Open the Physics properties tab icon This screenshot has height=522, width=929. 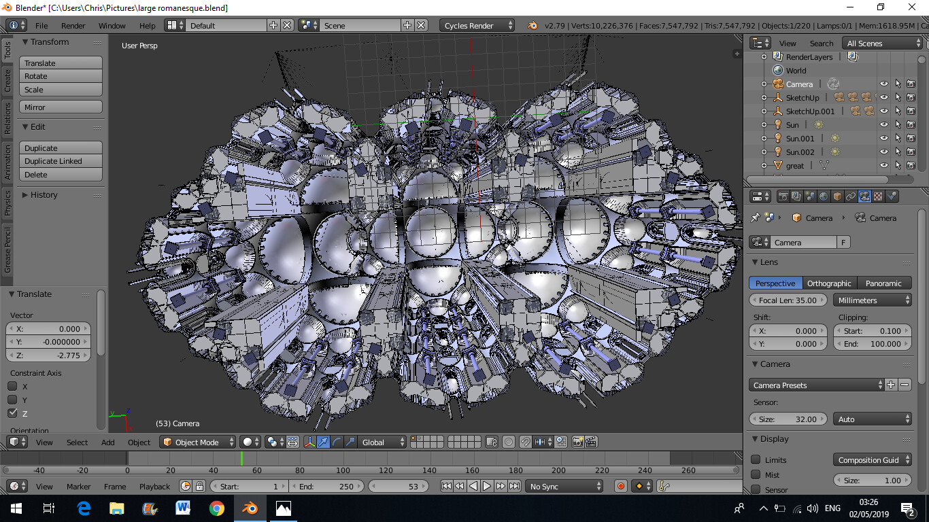892,196
